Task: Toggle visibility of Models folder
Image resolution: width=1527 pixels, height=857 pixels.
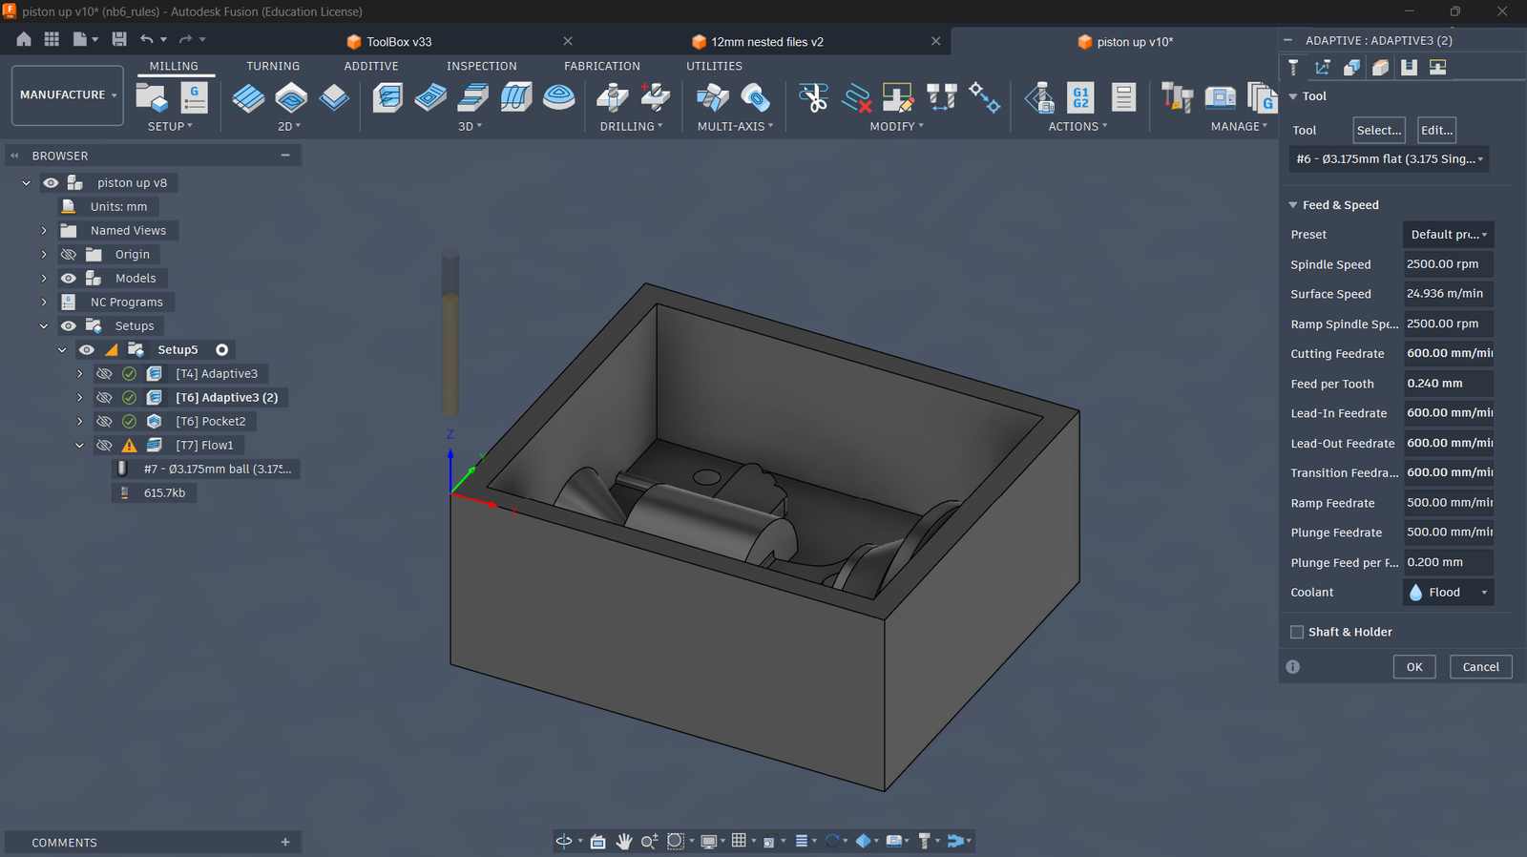Action: (69, 278)
